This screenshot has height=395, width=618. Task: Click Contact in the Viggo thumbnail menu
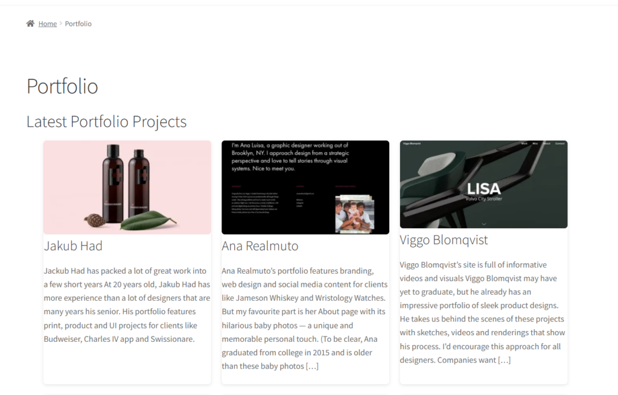559,144
